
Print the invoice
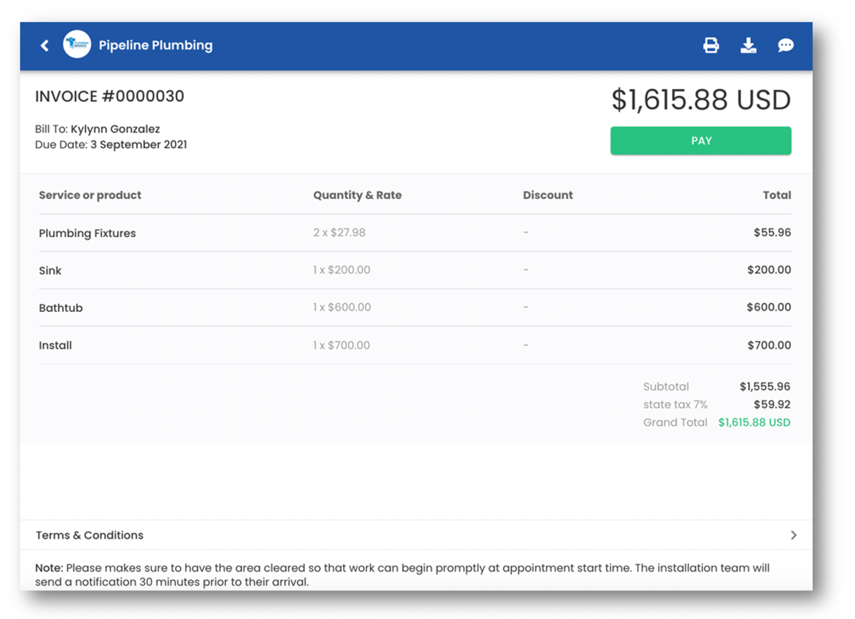[711, 45]
